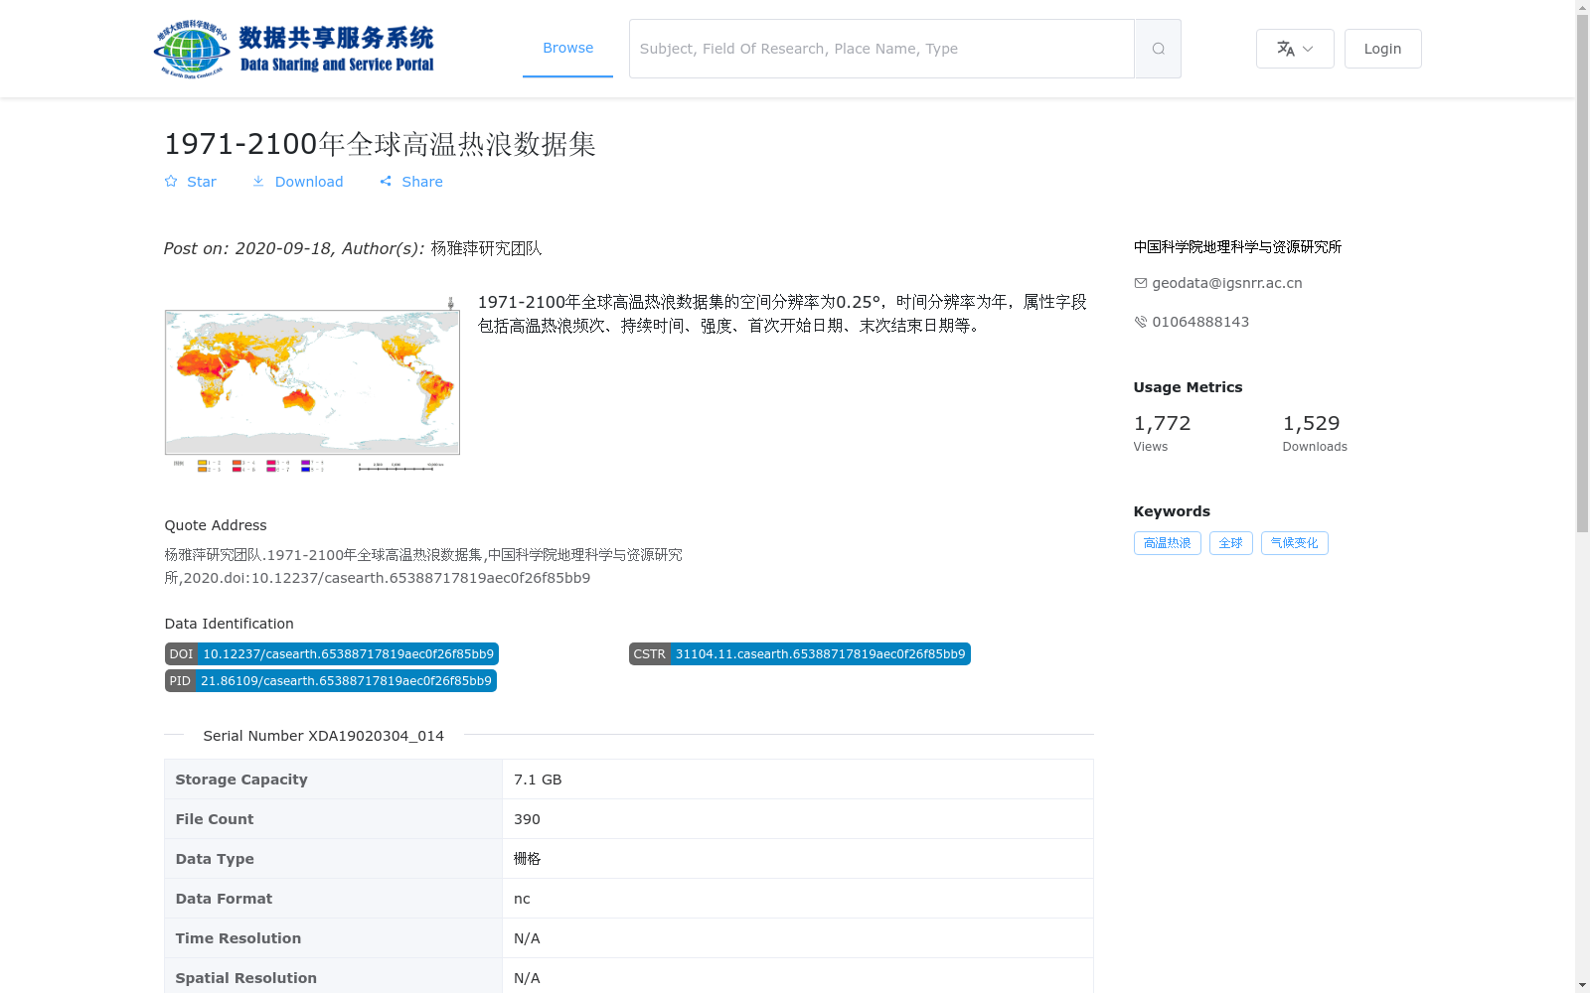Screen dimensions: 1590x993
Task: Click the Data Type value 栅格
Action: (527, 859)
